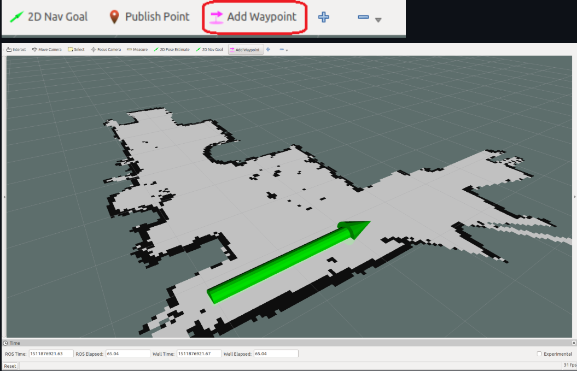This screenshot has width=577, height=371.
Task: Expand the left side panel collapse handle
Action: pos(4,197)
